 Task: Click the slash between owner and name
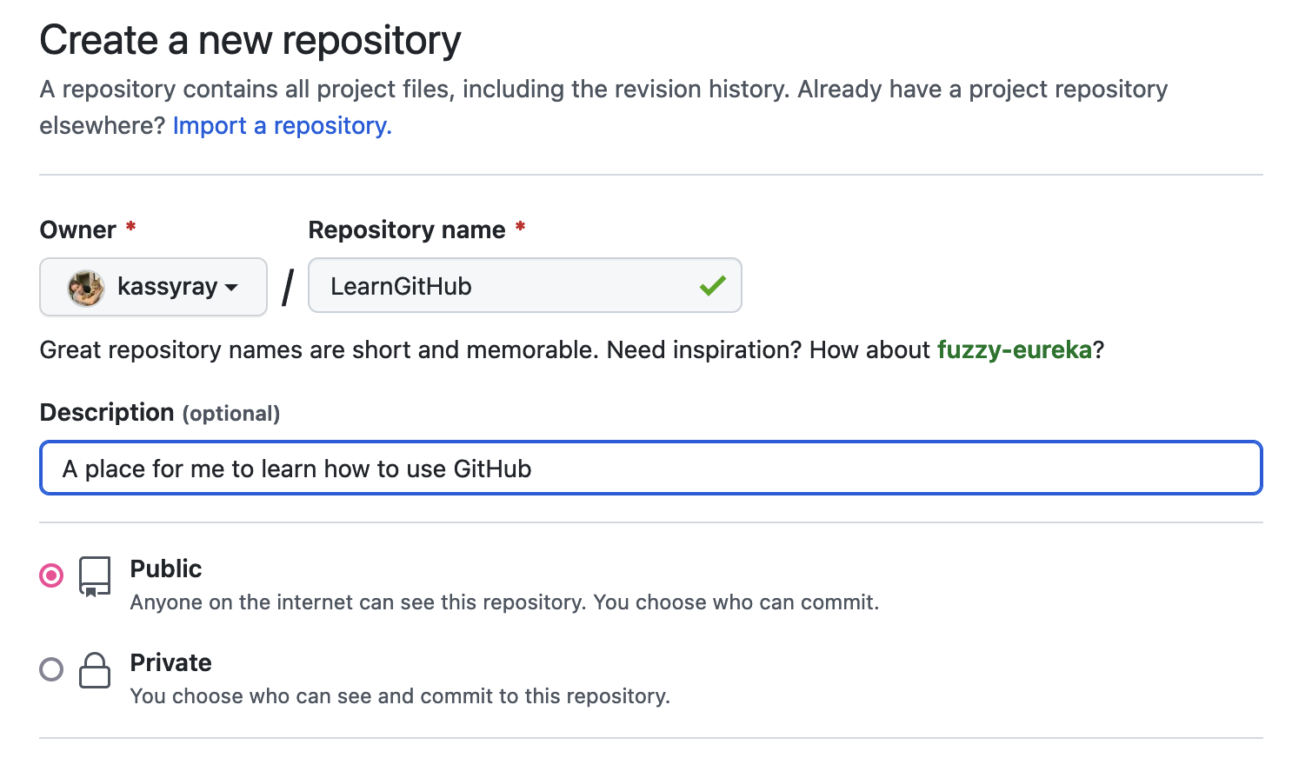tap(286, 287)
